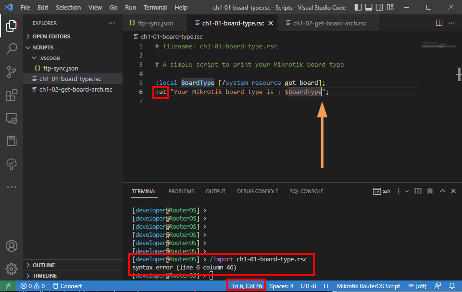Open ch1-02-get-board-arch.rsc in the explorer
The width and height of the screenshot is (462, 292).
pyautogui.click(x=75, y=89)
